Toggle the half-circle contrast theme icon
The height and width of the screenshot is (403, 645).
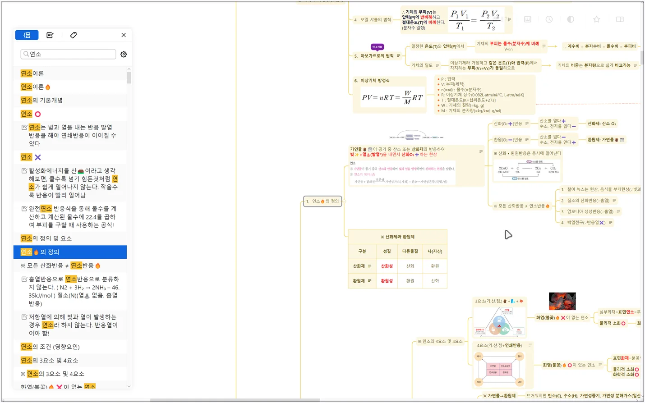coord(571,19)
